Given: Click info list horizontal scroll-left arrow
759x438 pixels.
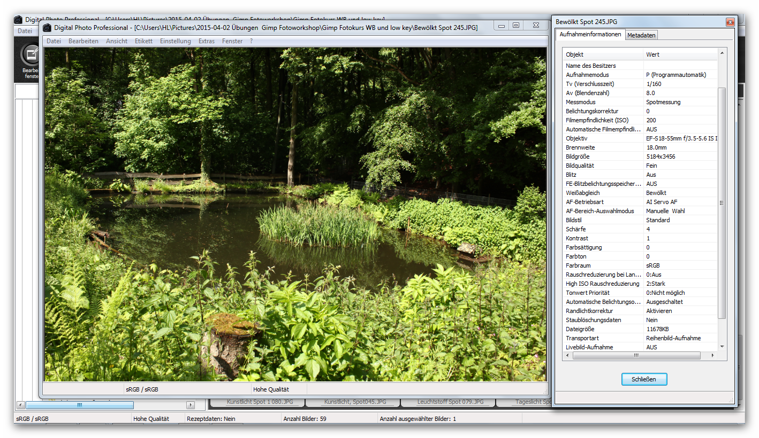Looking at the screenshot, I should pyautogui.click(x=566, y=355).
